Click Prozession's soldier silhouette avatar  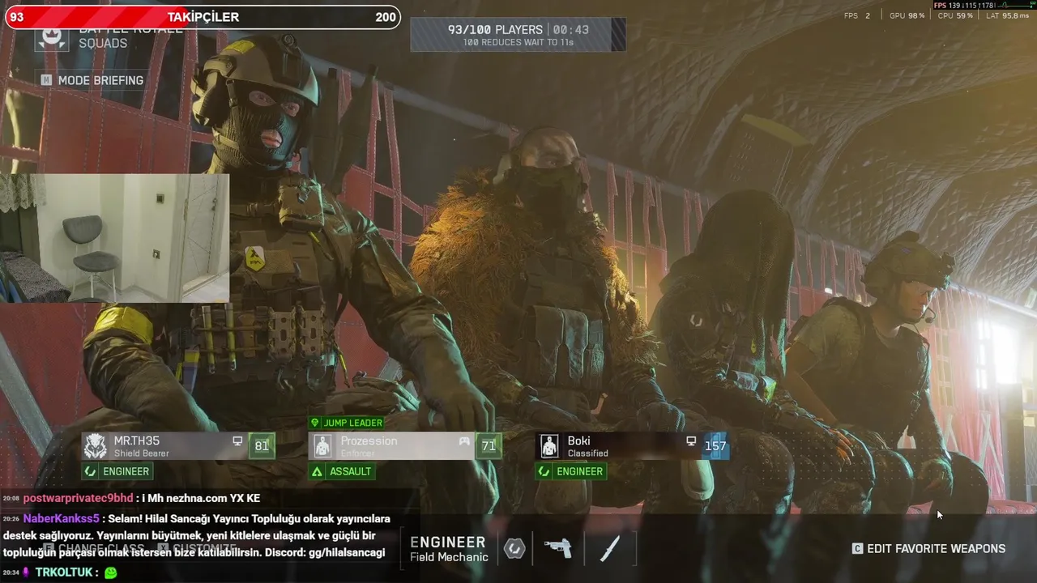pyautogui.click(x=323, y=446)
